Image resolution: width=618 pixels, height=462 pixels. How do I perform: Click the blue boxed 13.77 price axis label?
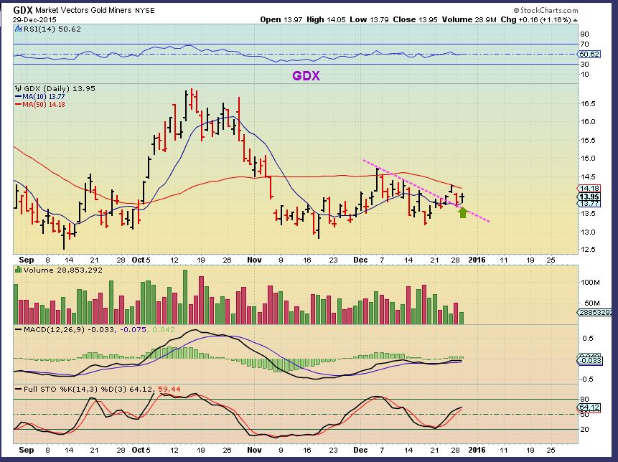pyautogui.click(x=589, y=204)
